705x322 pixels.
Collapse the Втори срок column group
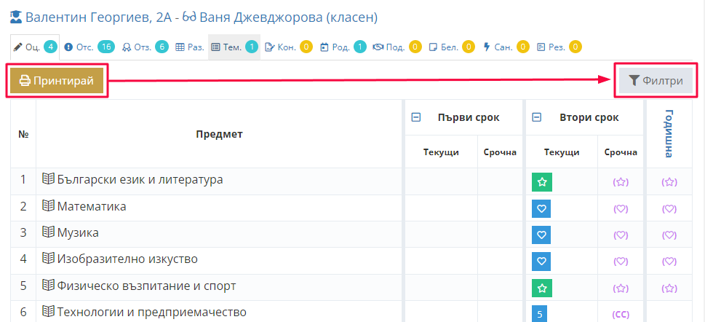pyautogui.click(x=536, y=117)
